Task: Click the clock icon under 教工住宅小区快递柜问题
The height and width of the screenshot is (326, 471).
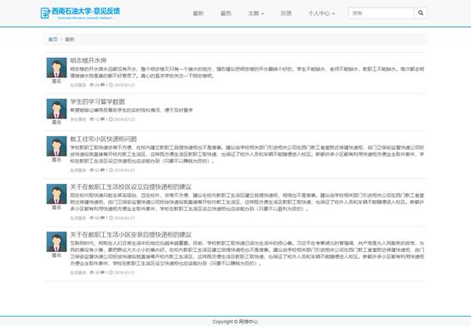Action: click(111, 170)
